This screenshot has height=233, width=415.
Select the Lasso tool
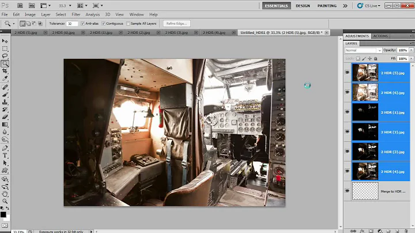coord(5,56)
